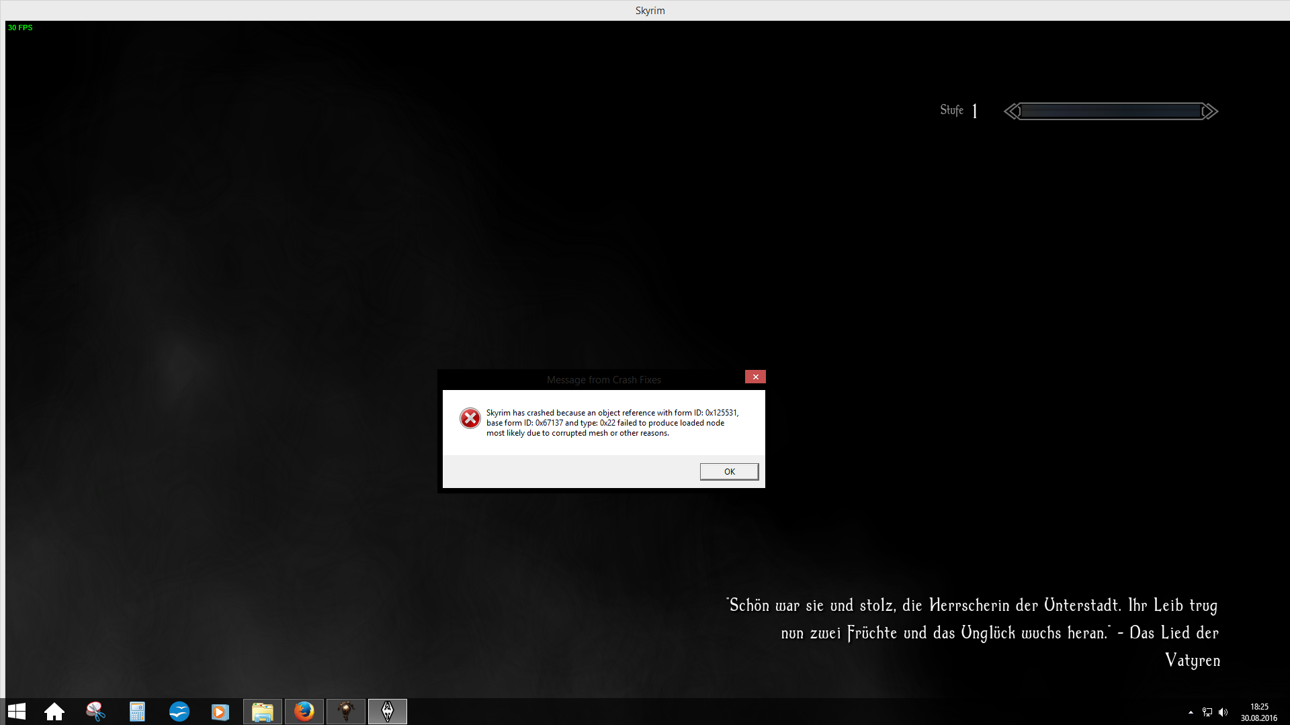This screenshot has height=725, width=1290.
Task: Open the clock and date flyout
Action: click(1258, 712)
